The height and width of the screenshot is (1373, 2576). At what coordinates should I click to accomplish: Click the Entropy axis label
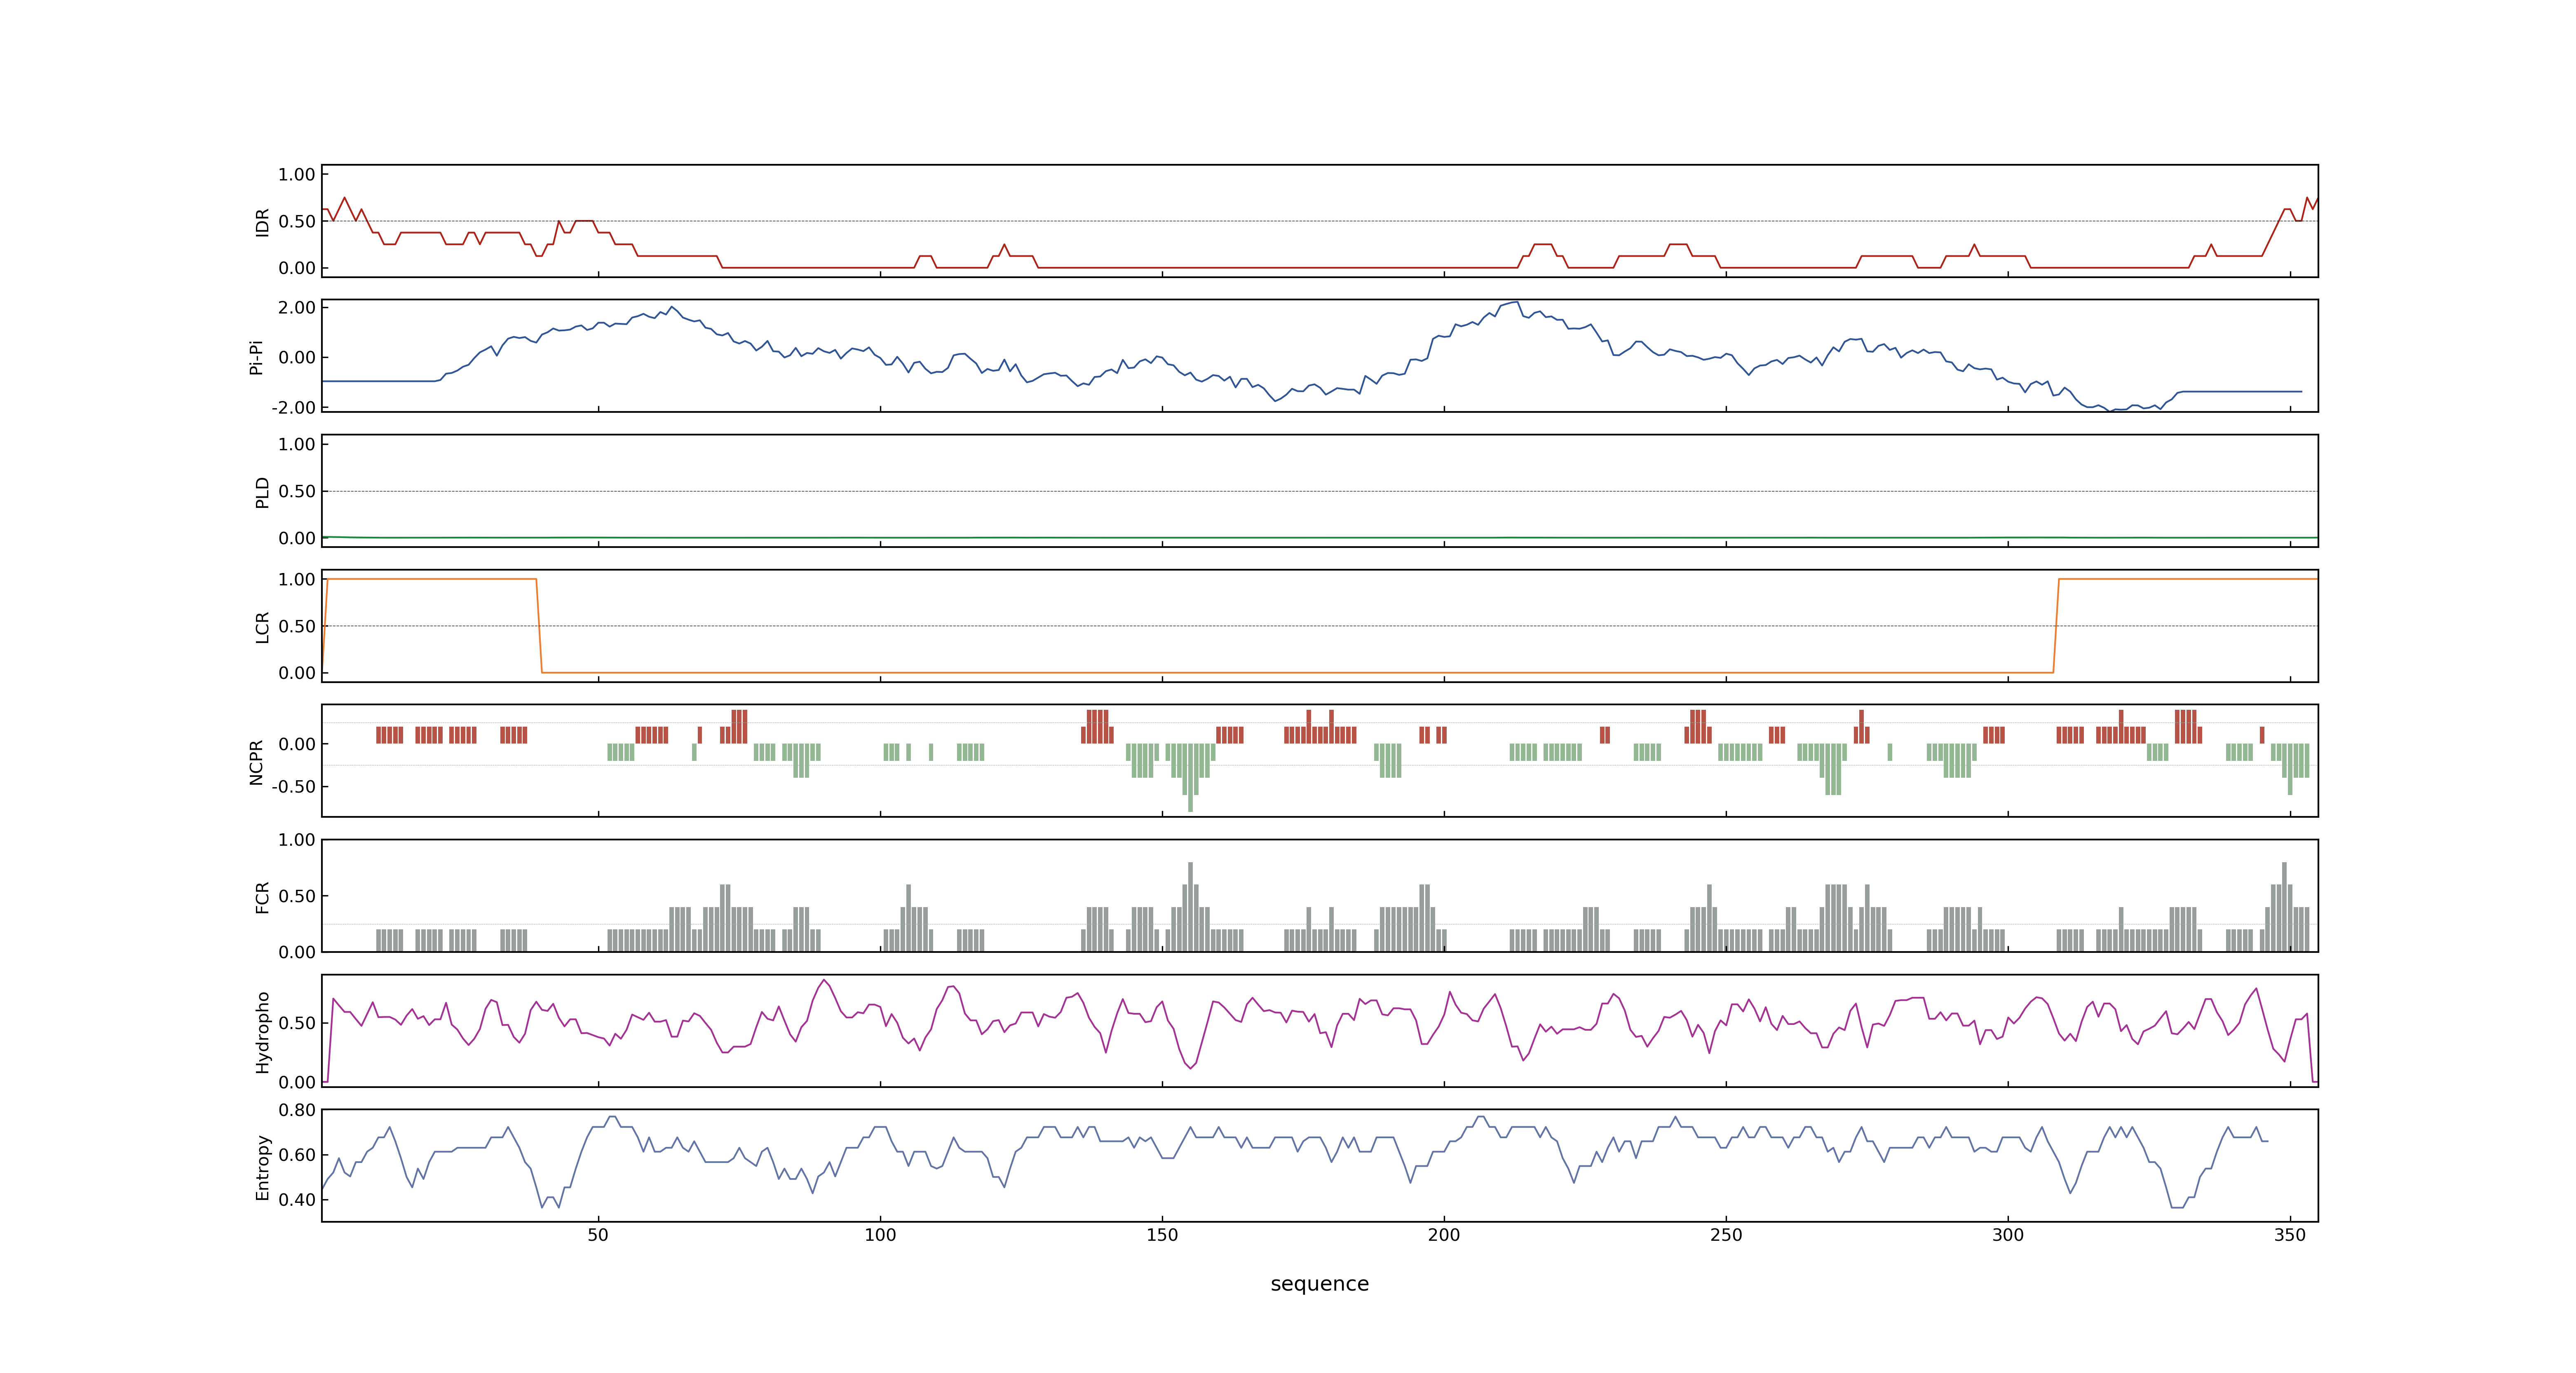[262, 1167]
